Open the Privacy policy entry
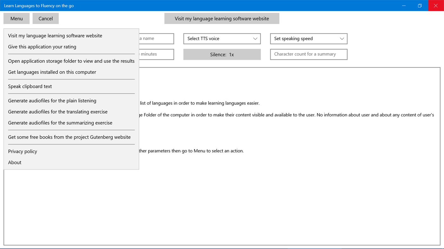 coord(22,151)
